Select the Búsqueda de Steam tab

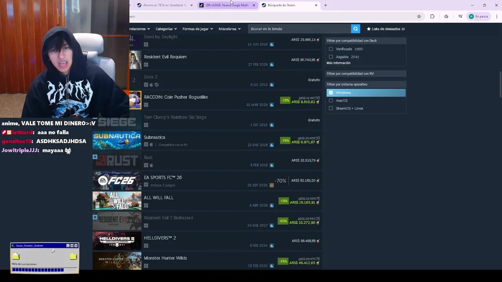click(289, 5)
